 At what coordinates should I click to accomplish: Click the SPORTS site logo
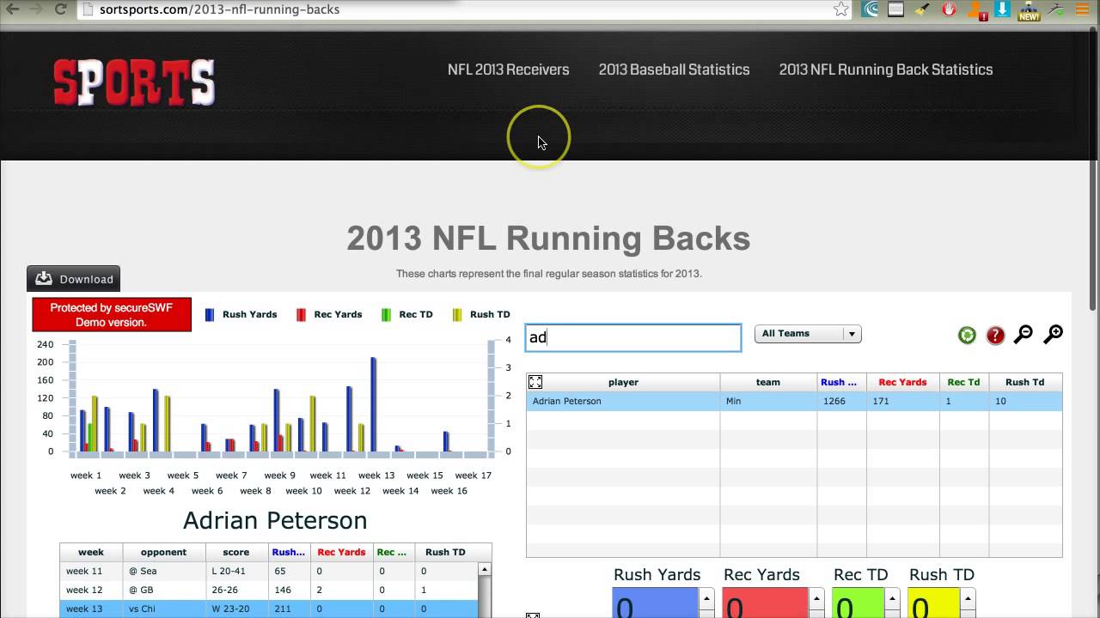(x=134, y=82)
